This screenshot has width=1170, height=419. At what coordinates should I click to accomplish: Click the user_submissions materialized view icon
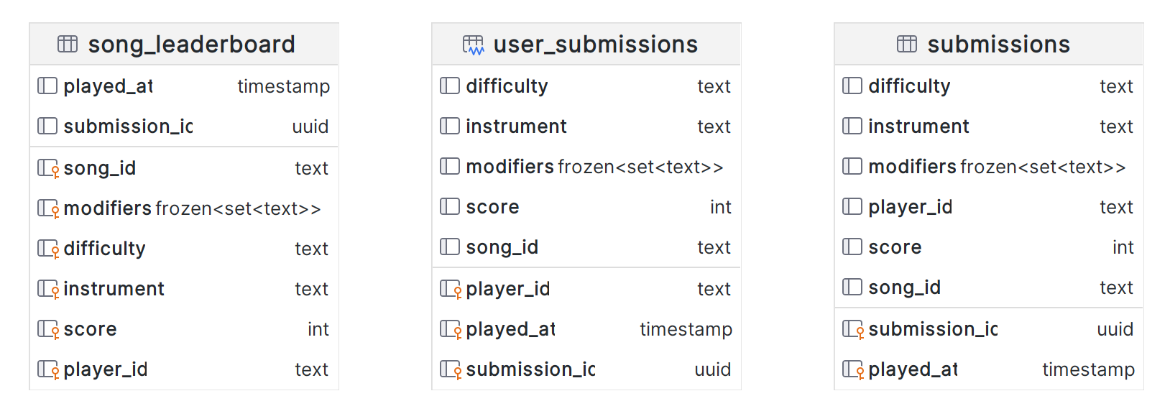tap(473, 45)
